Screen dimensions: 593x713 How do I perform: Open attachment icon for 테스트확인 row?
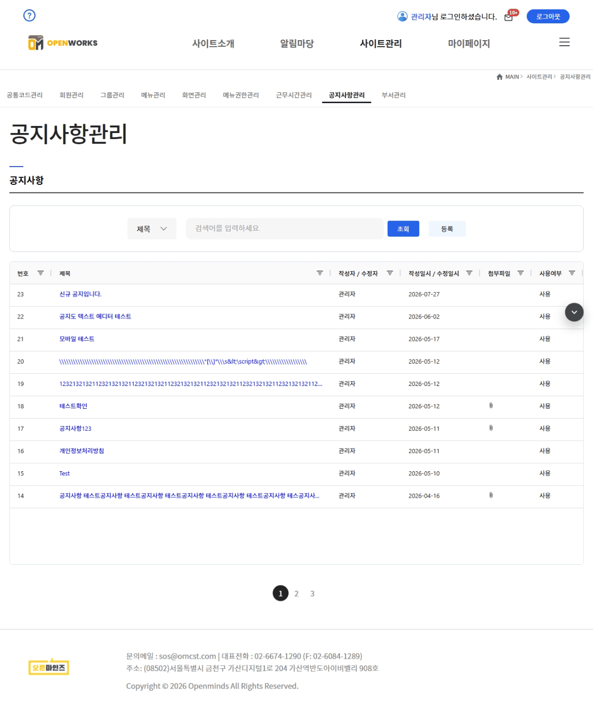coord(491,405)
